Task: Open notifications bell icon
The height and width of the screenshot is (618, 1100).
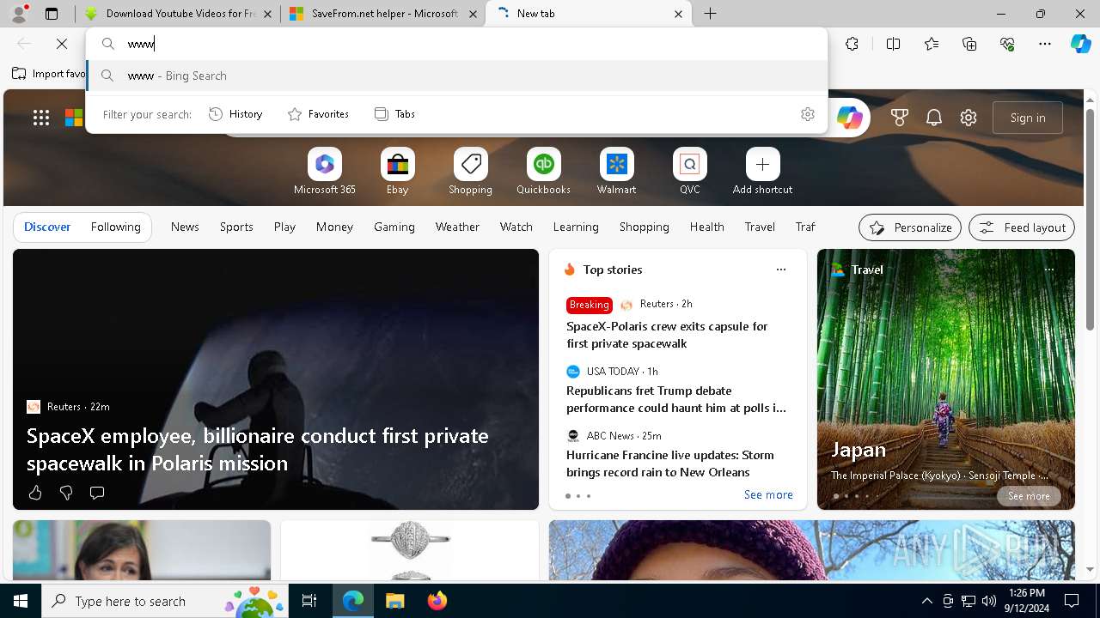Action: (934, 118)
